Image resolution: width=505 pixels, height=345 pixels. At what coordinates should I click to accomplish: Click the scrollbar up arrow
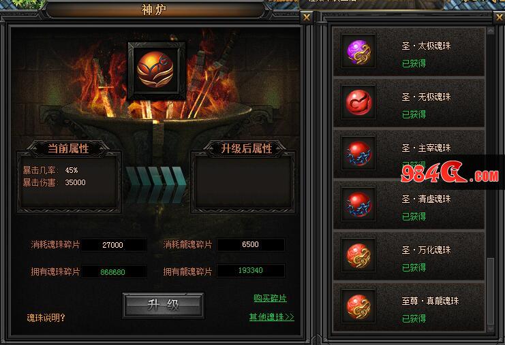point(491,31)
